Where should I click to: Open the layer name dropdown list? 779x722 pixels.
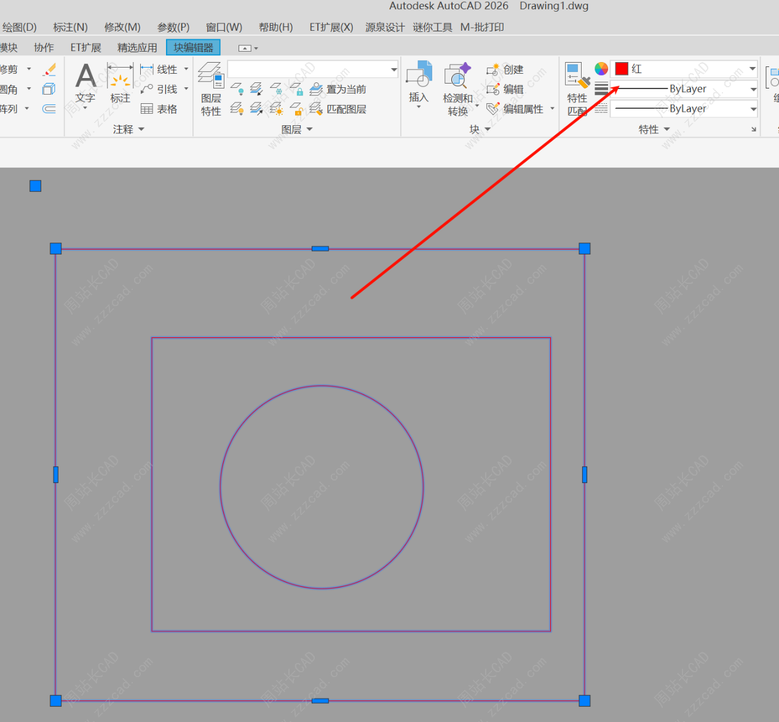[x=393, y=69]
